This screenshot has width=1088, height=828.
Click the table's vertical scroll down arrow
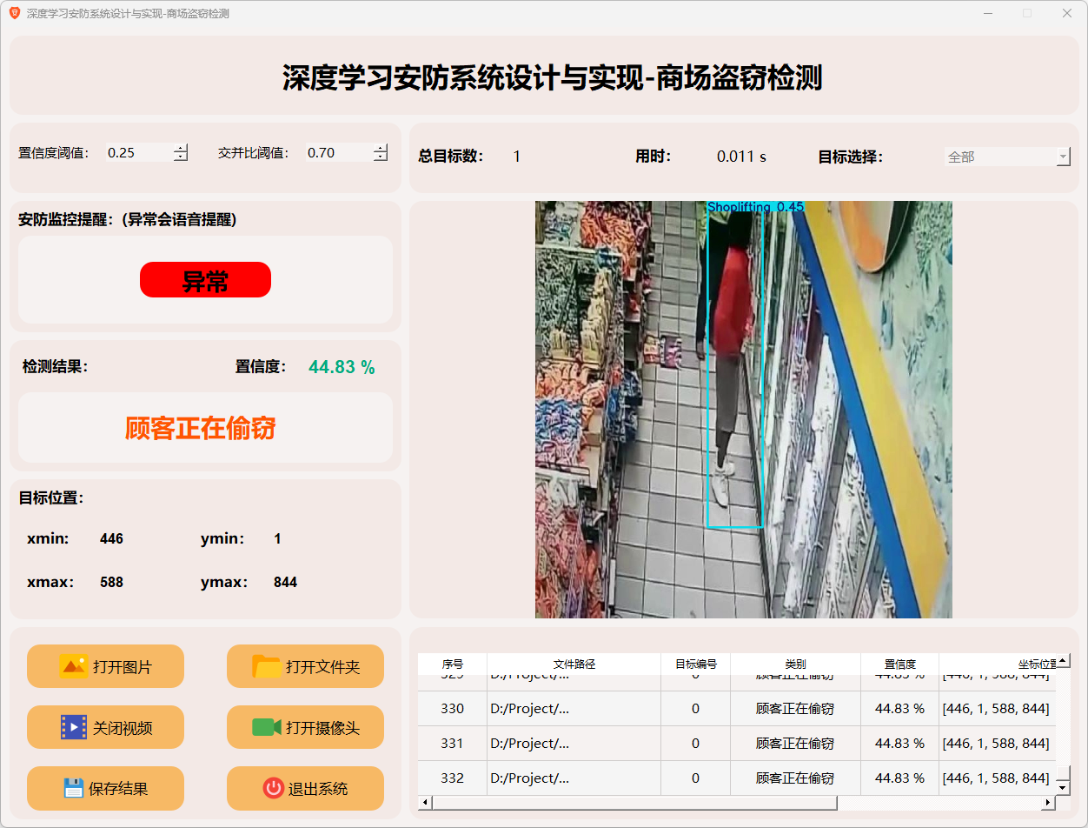pos(1063,787)
